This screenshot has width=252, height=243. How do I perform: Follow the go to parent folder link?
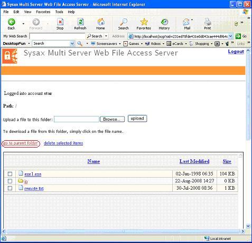[21, 143]
